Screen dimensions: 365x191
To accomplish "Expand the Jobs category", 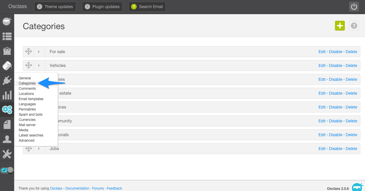I will click(x=39, y=149).
